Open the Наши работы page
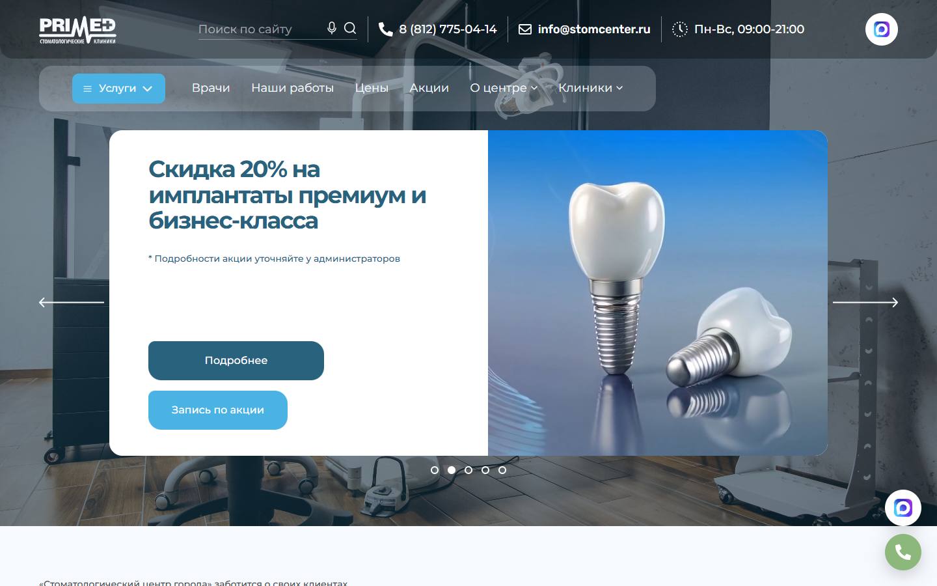 (x=293, y=88)
